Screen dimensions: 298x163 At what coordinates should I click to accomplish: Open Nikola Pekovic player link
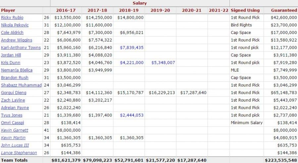click(x=15, y=25)
